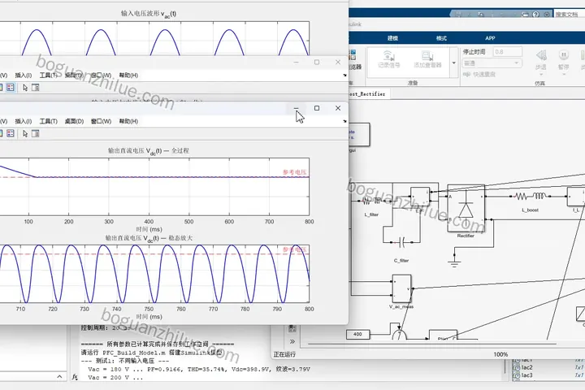Click the log signals icon (记录信号)

tap(388, 59)
